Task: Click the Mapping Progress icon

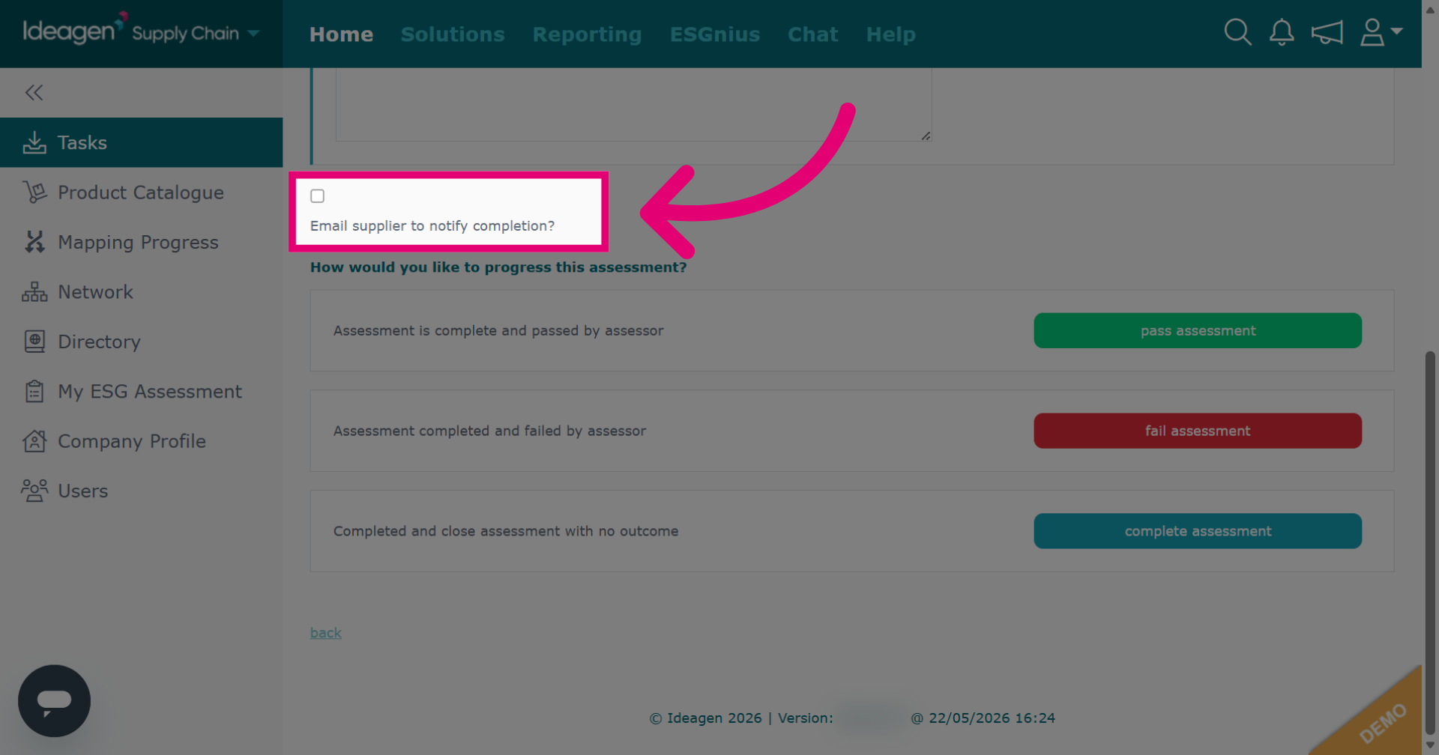Action: click(x=34, y=242)
